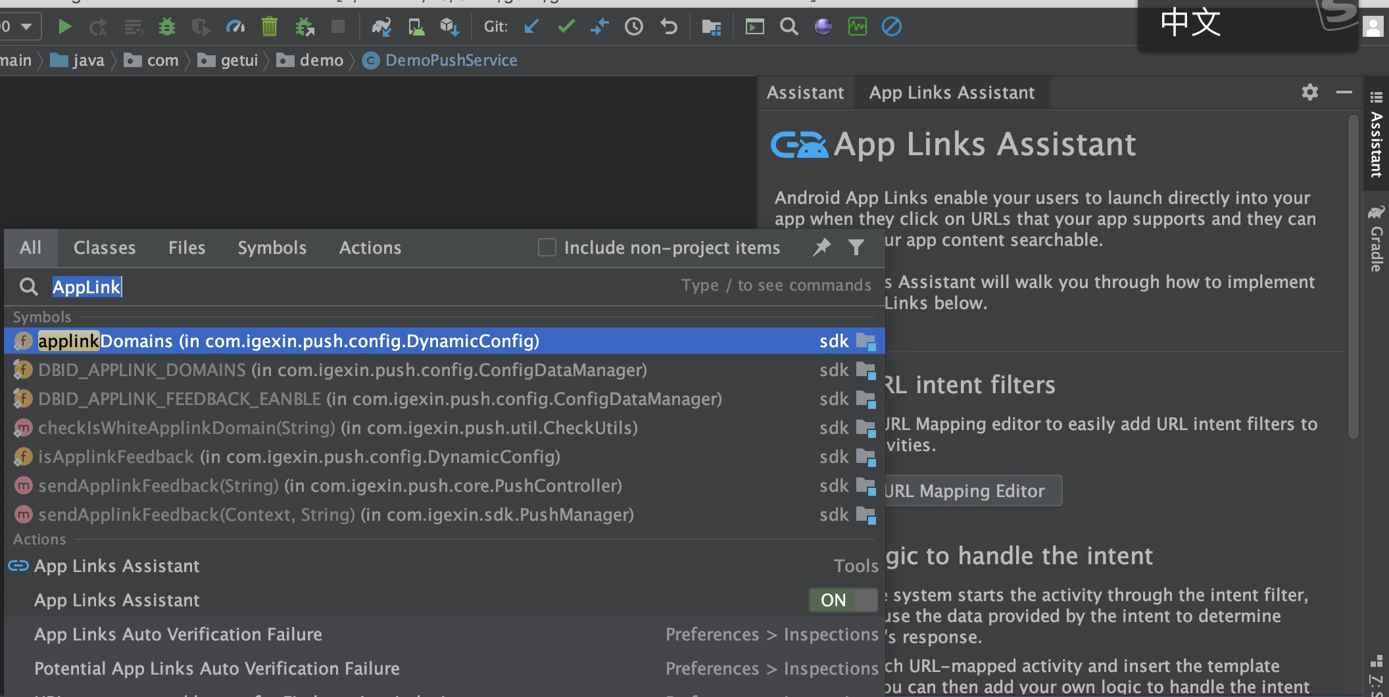
Task: Click the green waveform monitor icon
Action: [x=858, y=27]
